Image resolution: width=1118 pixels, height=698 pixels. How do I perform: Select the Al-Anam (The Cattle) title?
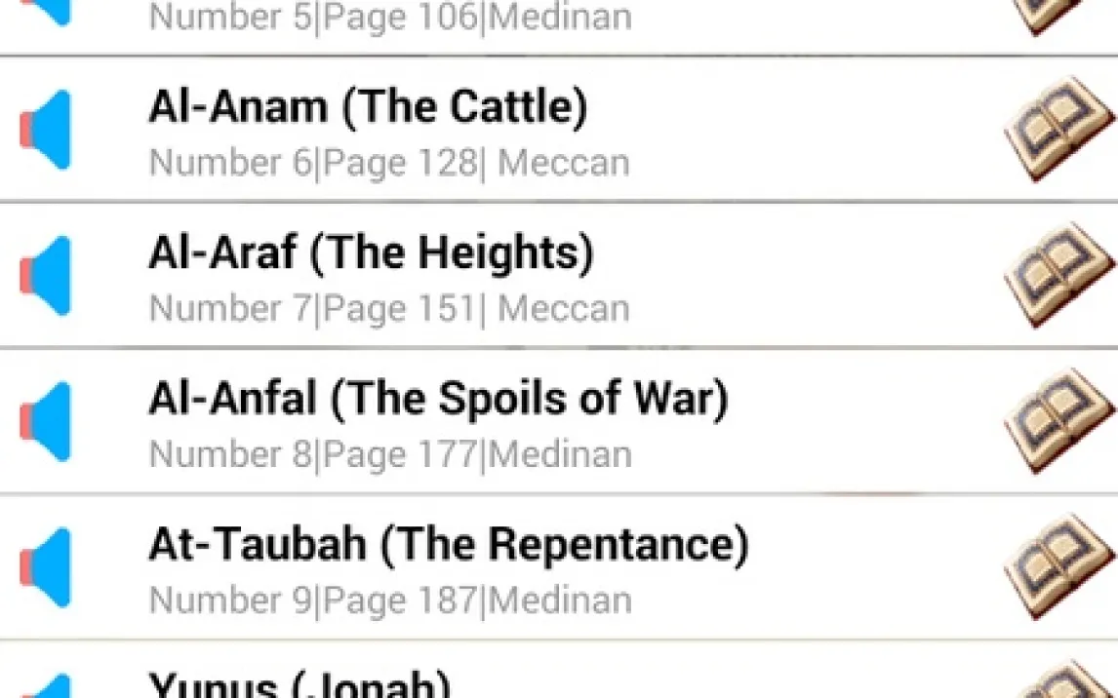click(x=368, y=106)
